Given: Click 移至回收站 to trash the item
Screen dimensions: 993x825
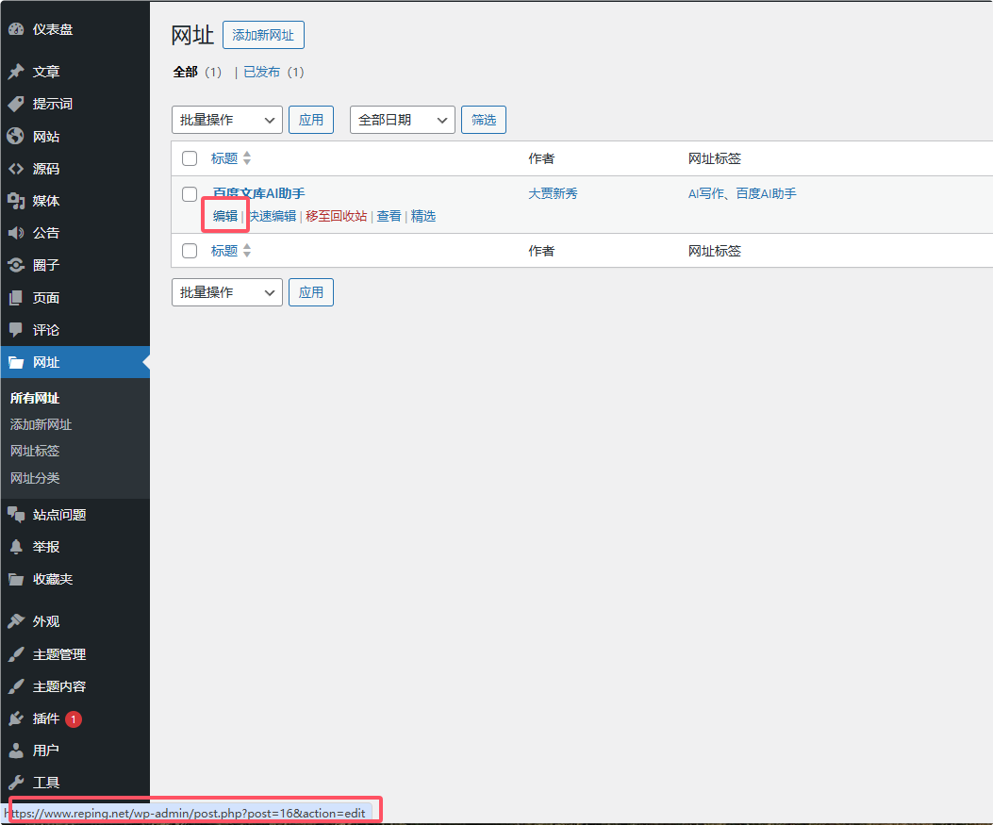Looking at the screenshot, I should click(337, 216).
